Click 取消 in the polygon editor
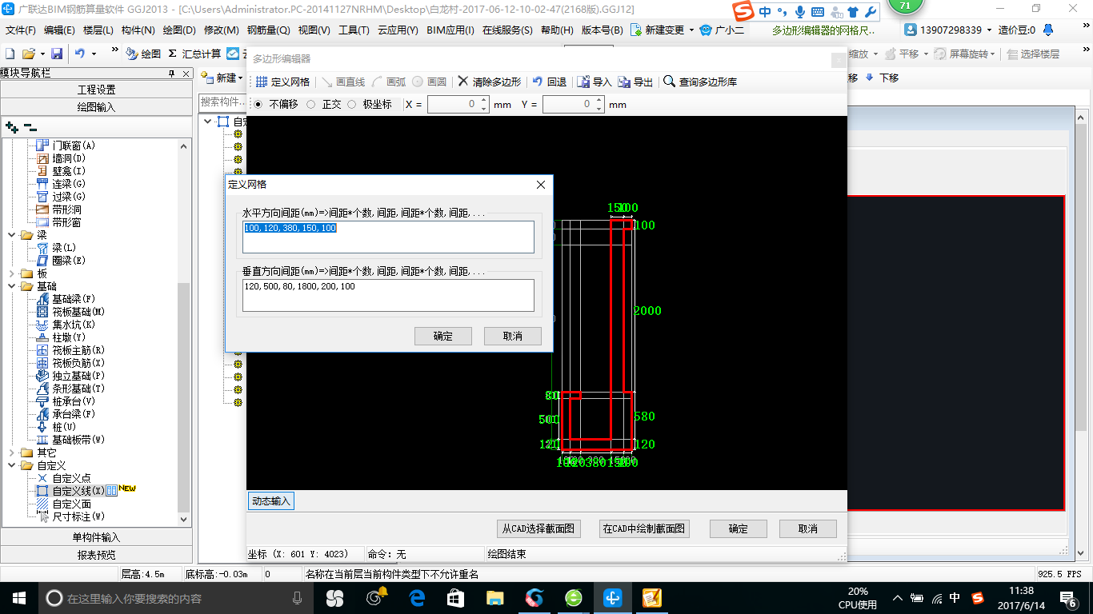 [808, 528]
